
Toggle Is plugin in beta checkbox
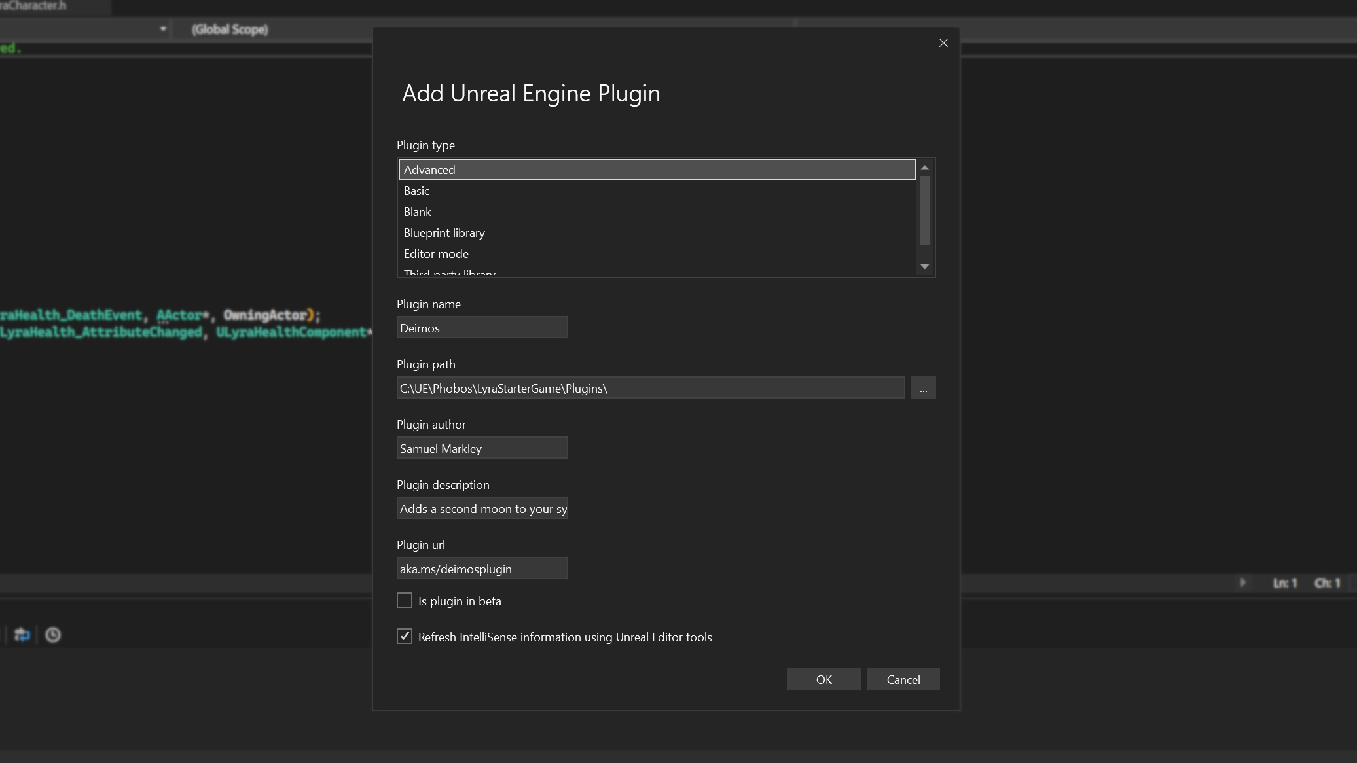point(405,600)
